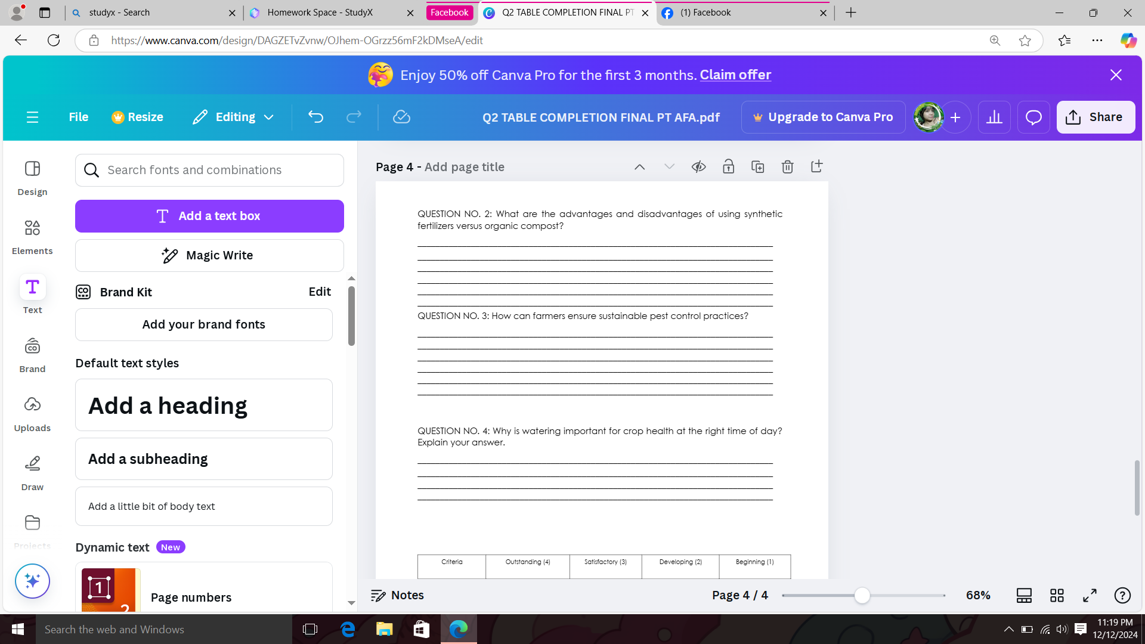Screen dimensions: 1145x644
Task: Add collaborators with plus button
Action: point(955,117)
